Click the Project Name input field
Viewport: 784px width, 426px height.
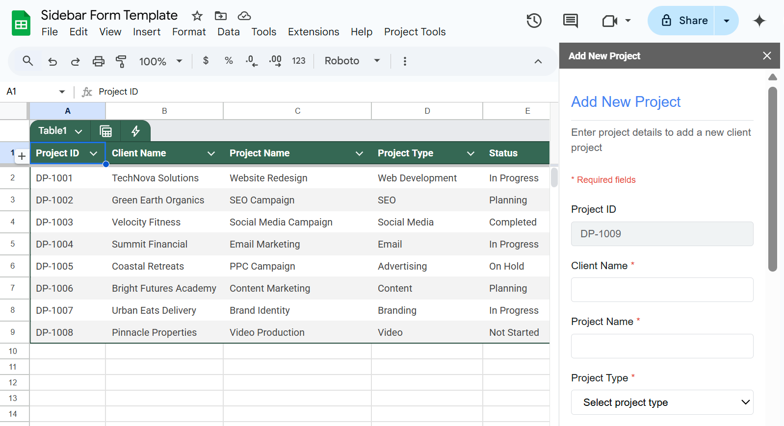coord(662,346)
